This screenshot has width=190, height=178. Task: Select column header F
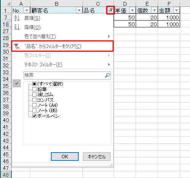(169, 3)
